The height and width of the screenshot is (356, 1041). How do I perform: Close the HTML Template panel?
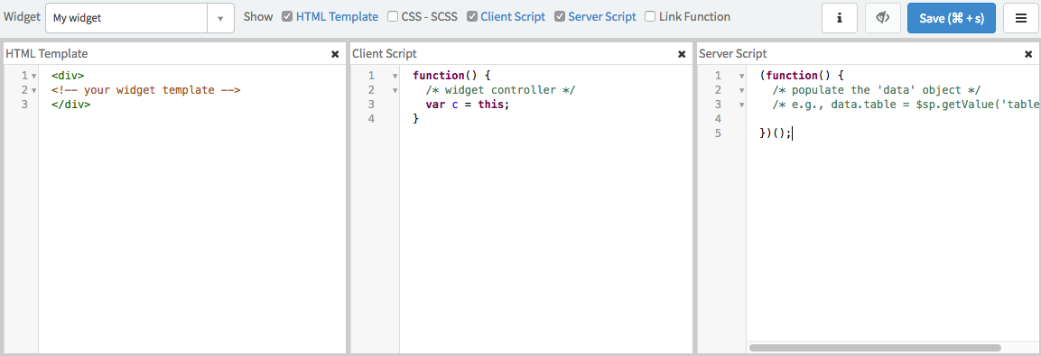click(335, 54)
